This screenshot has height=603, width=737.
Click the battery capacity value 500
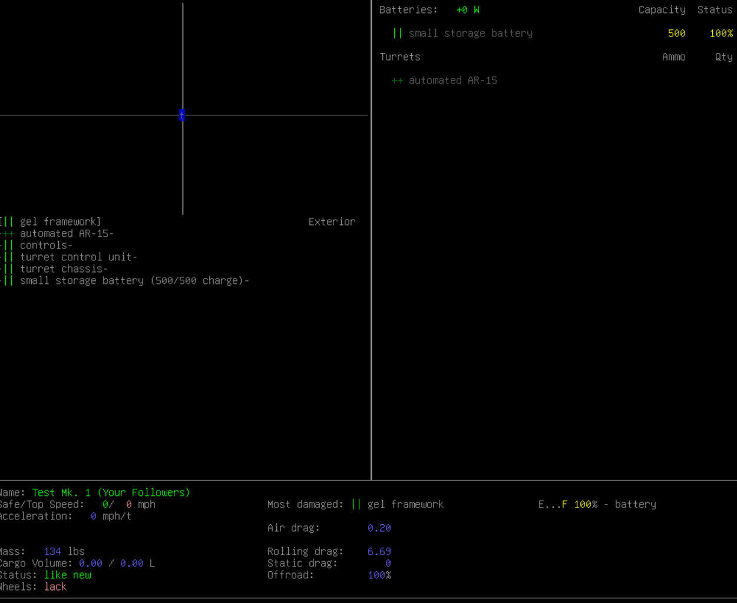(677, 34)
